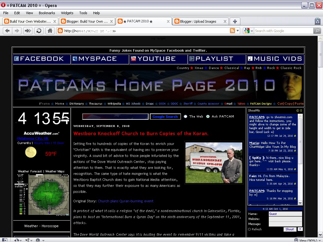Go forward with the Forward arrow button

(17, 31)
